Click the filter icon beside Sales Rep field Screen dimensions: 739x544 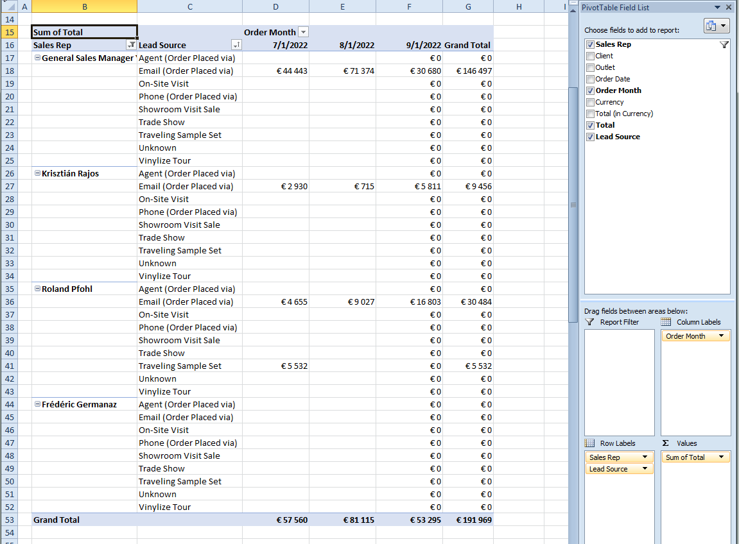coord(724,45)
